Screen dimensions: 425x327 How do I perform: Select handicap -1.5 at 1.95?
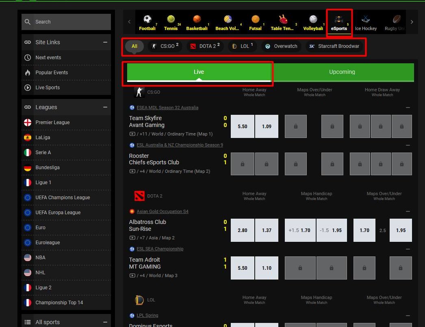click(x=332, y=230)
